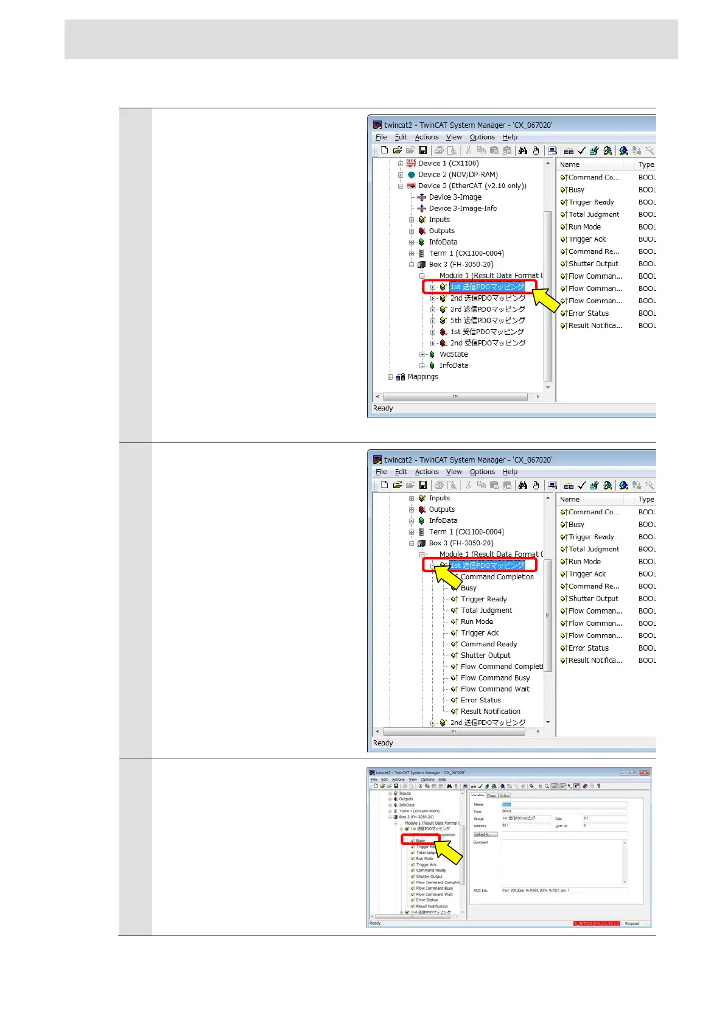The image size is (725, 1025).
Task: Click scroll-down arrow of top screenshot tree
Action: (x=548, y=387)
